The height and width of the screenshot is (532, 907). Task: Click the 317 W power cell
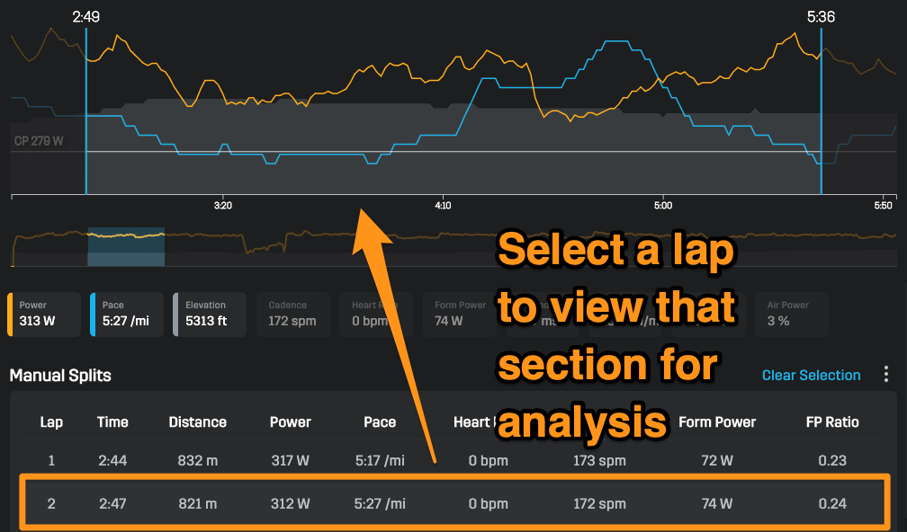[291, 460]
